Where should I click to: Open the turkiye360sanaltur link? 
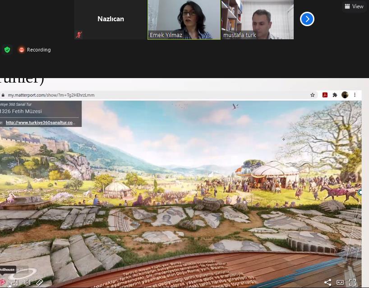(41, 122)
